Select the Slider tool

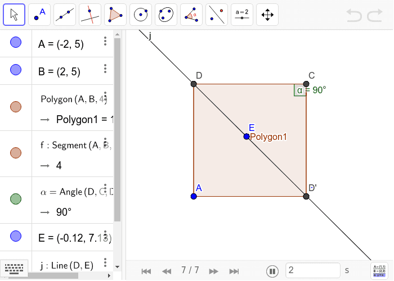coord(242,15)
